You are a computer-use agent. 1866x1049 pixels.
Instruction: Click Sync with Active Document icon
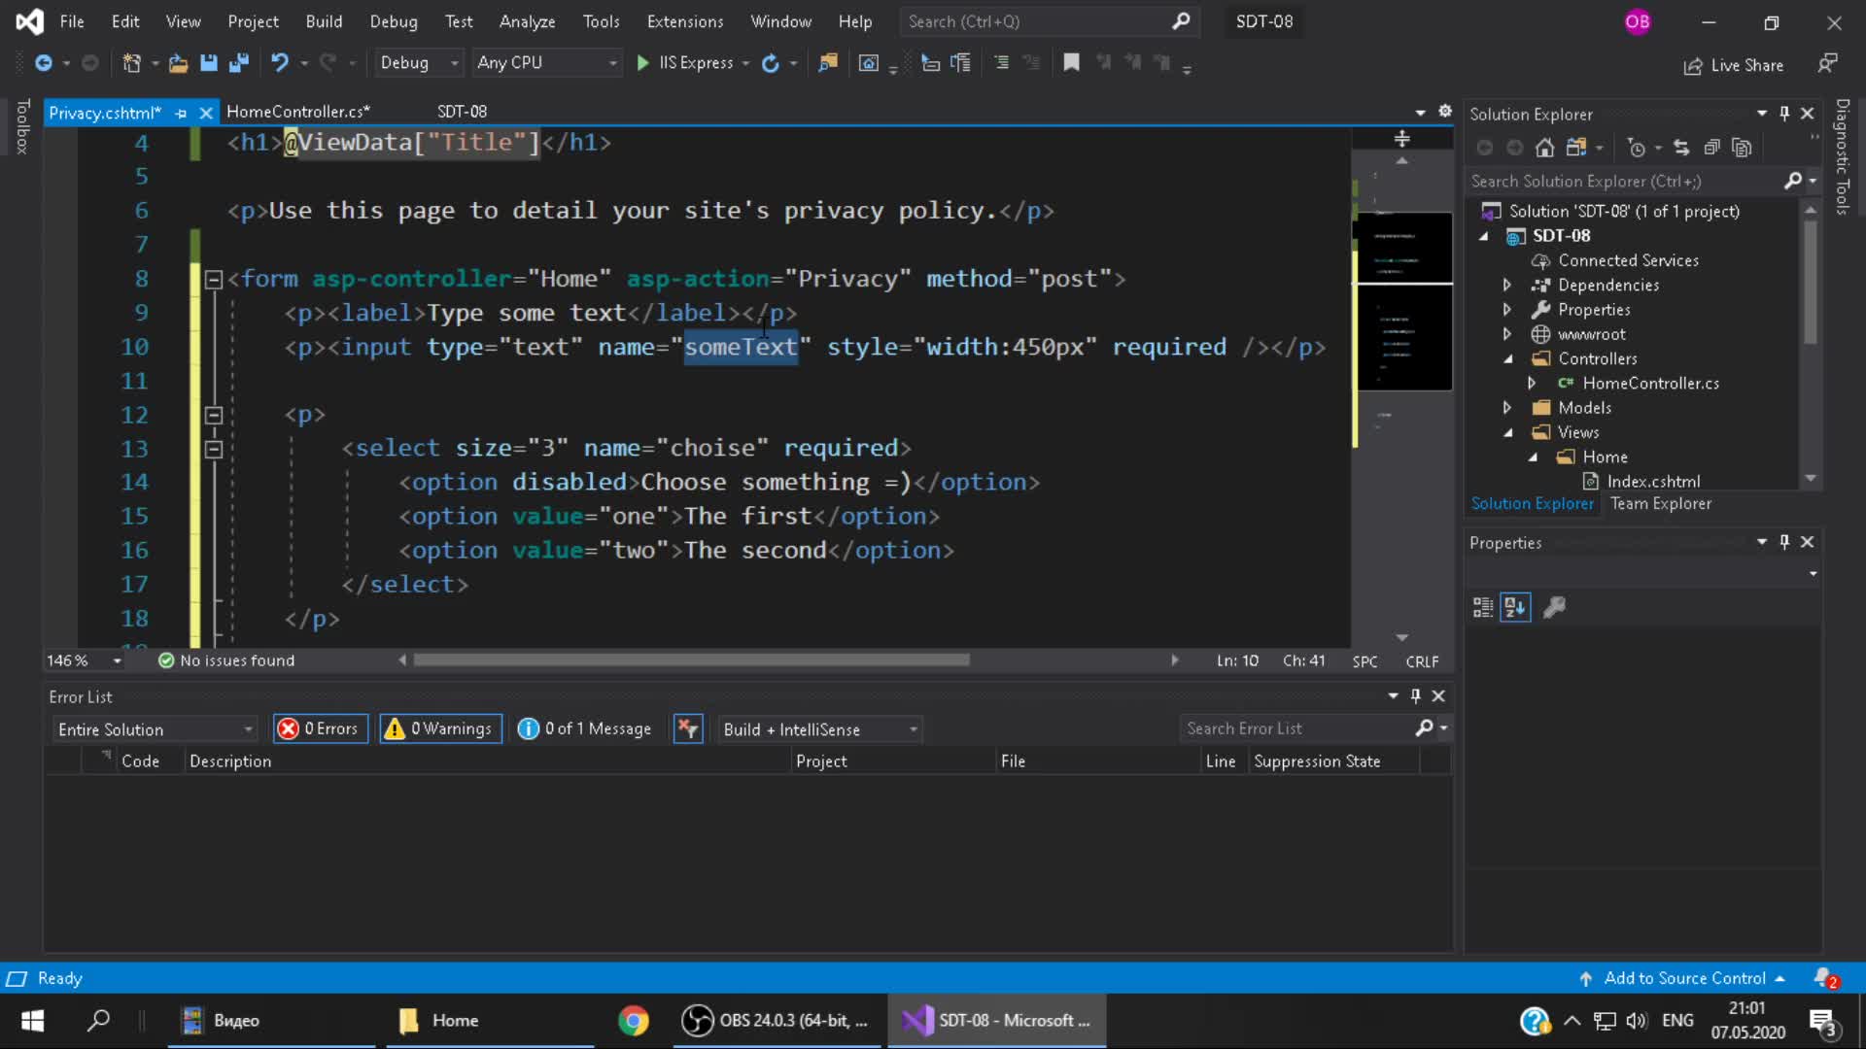tap(1681, 148)
